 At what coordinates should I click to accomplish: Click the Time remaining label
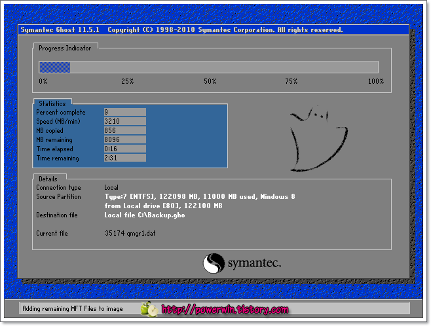(58, 158)
